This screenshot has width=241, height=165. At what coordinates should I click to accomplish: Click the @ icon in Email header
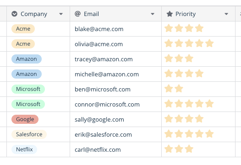[x=77, y=14]
